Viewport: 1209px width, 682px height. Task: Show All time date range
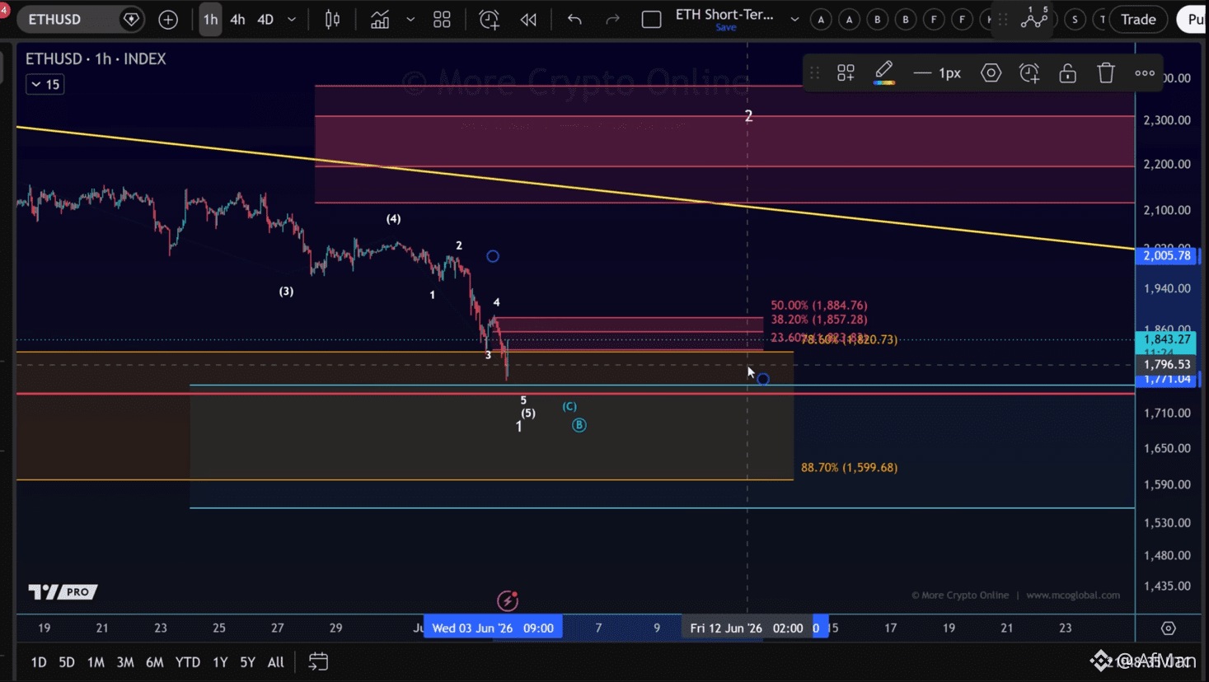click(x=275, y=661)
